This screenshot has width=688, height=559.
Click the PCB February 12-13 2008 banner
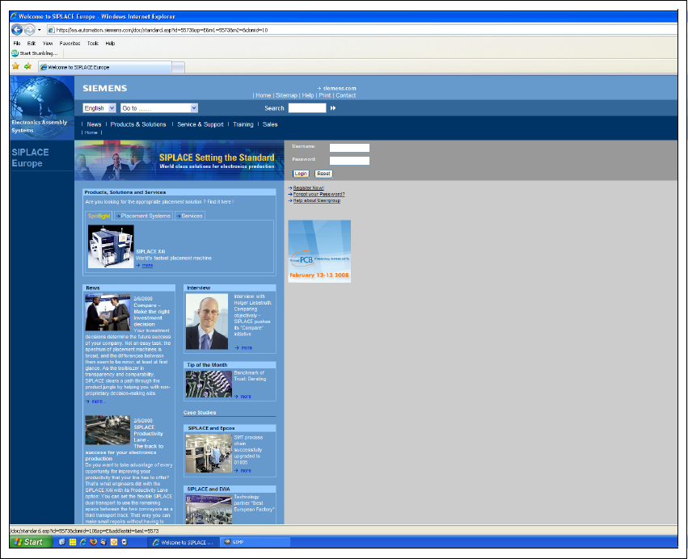(319, 251)
